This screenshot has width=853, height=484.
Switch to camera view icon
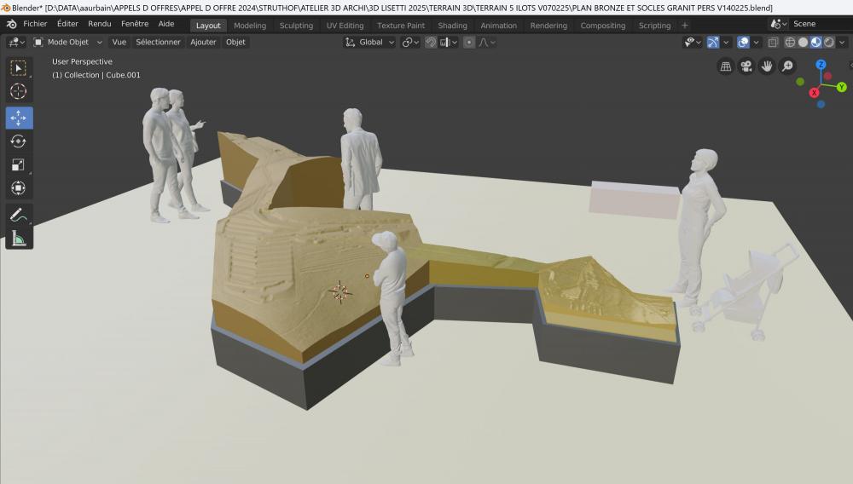coord(746,66)
